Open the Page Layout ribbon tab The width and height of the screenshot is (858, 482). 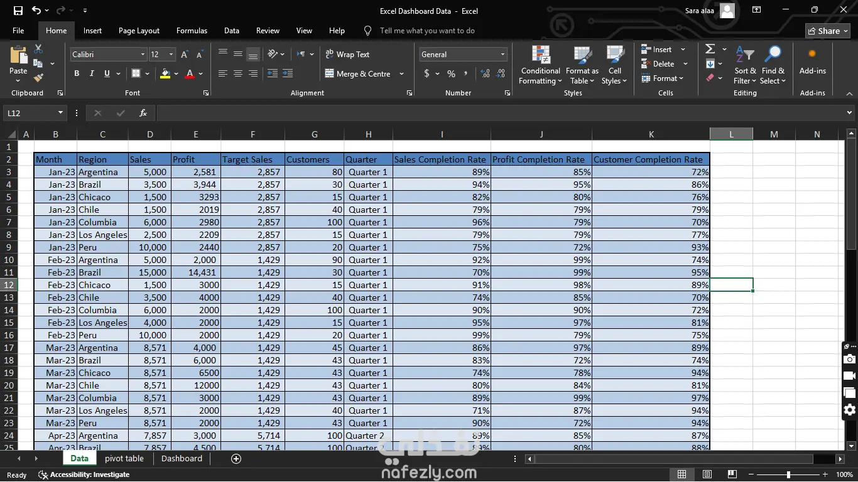pos(139,31)
